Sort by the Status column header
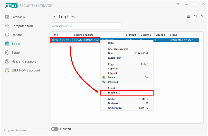This screenshot has height=136, width=208. click(x=184, y=35)
